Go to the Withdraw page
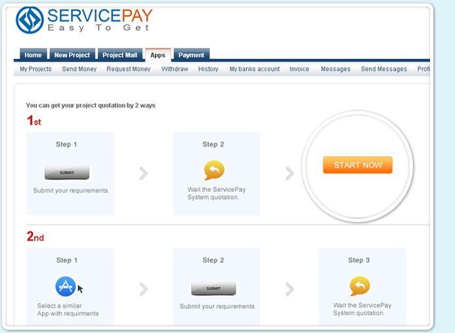The width and height of the screenshot is (455, 333). click(175, 69)
